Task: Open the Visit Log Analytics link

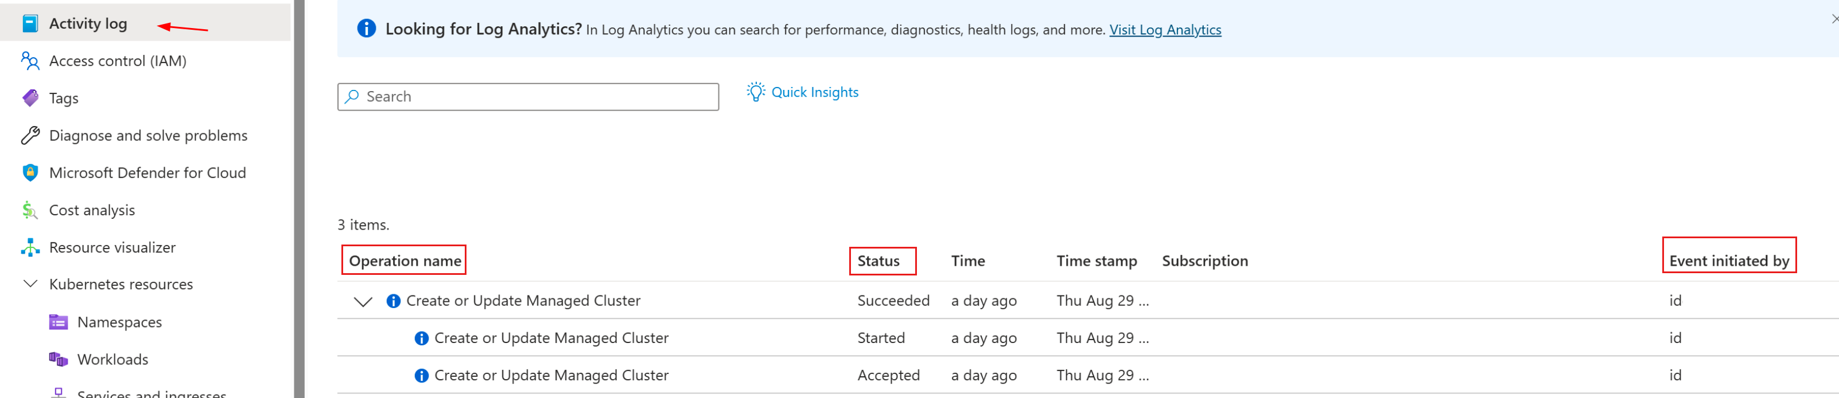Action: tap(1164, 30)
